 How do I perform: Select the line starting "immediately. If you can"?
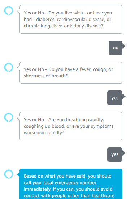tap(68, 189)
